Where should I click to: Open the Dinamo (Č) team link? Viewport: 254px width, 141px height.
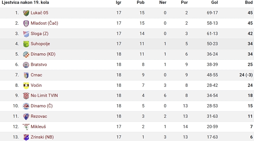[42, 106]
